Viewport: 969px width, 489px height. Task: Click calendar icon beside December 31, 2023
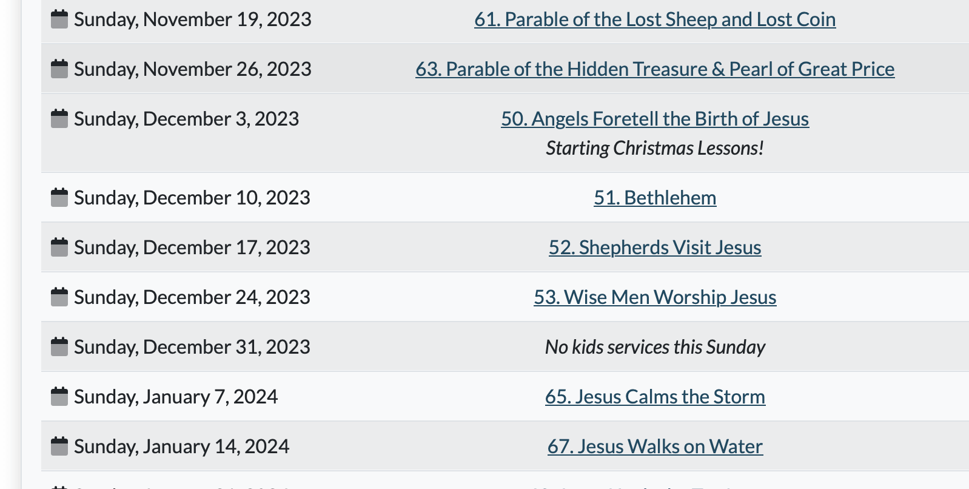click(59, 347)
